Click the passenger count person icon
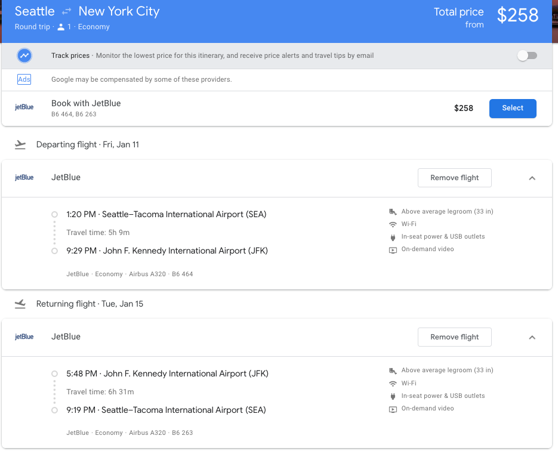 (x=61, y=27)
